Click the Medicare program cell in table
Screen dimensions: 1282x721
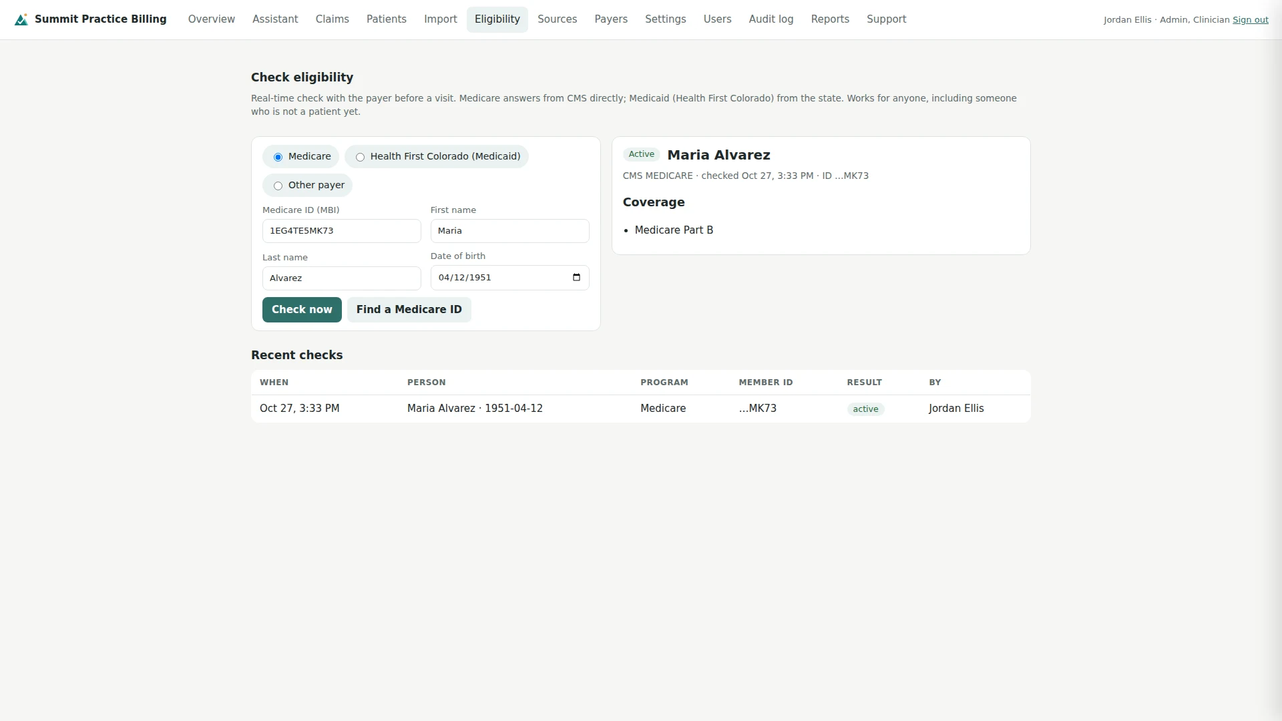click(x=663, y=409)
